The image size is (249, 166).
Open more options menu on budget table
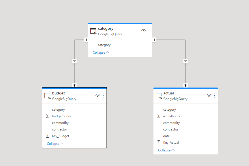103,96
